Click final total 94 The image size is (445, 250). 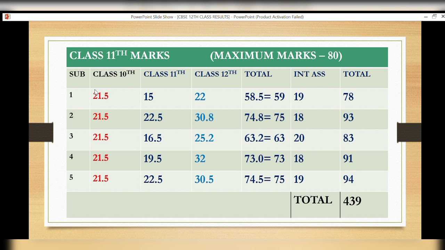click(348, 180)
